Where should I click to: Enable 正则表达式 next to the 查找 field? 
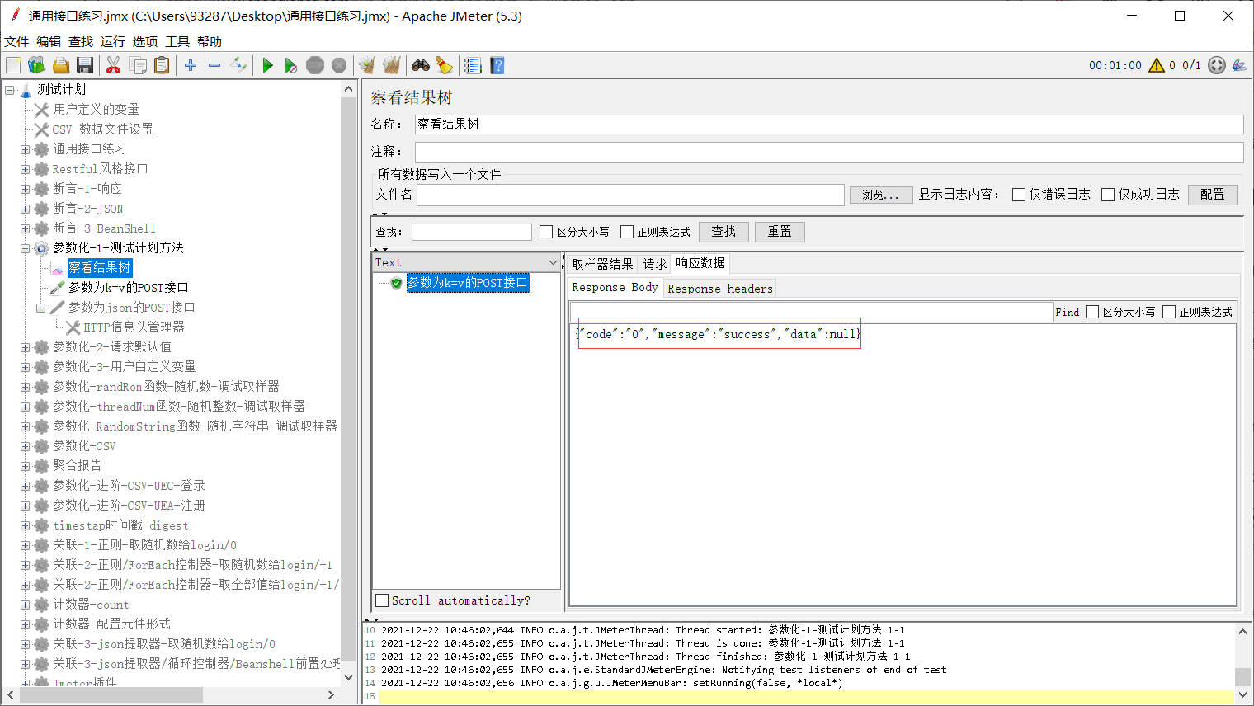tap(627, 232)
